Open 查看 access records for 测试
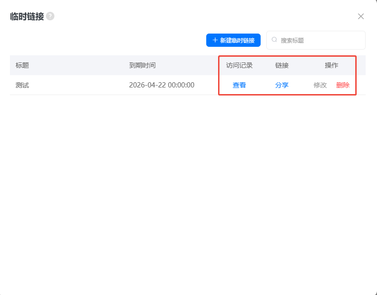This screenshot has height=295, width=377. (239, 85)
